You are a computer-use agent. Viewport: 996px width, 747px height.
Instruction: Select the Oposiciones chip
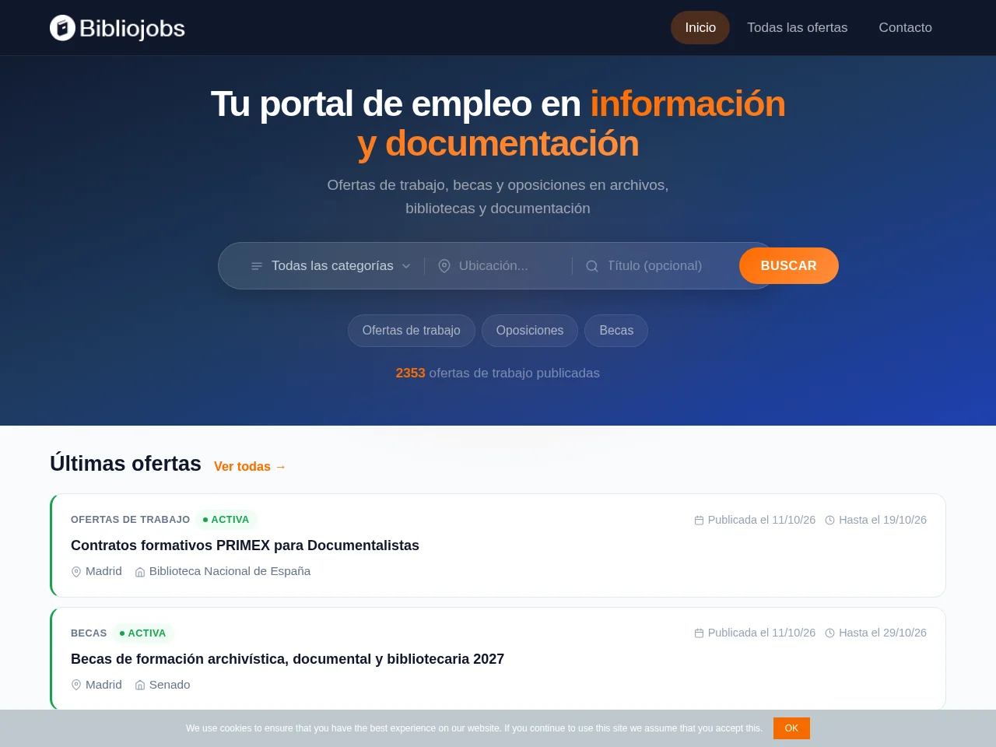pyautogui.click(x=530, y=331)
